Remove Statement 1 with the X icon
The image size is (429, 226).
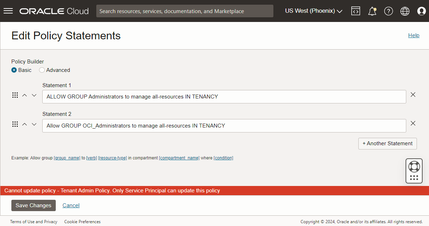point(413,95)
